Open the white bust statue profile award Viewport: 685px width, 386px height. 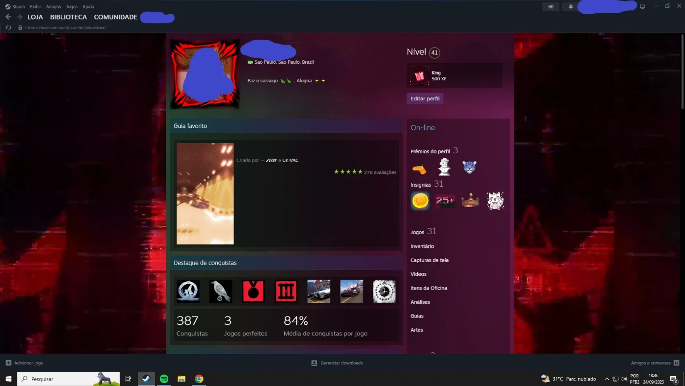pos(444,168)
